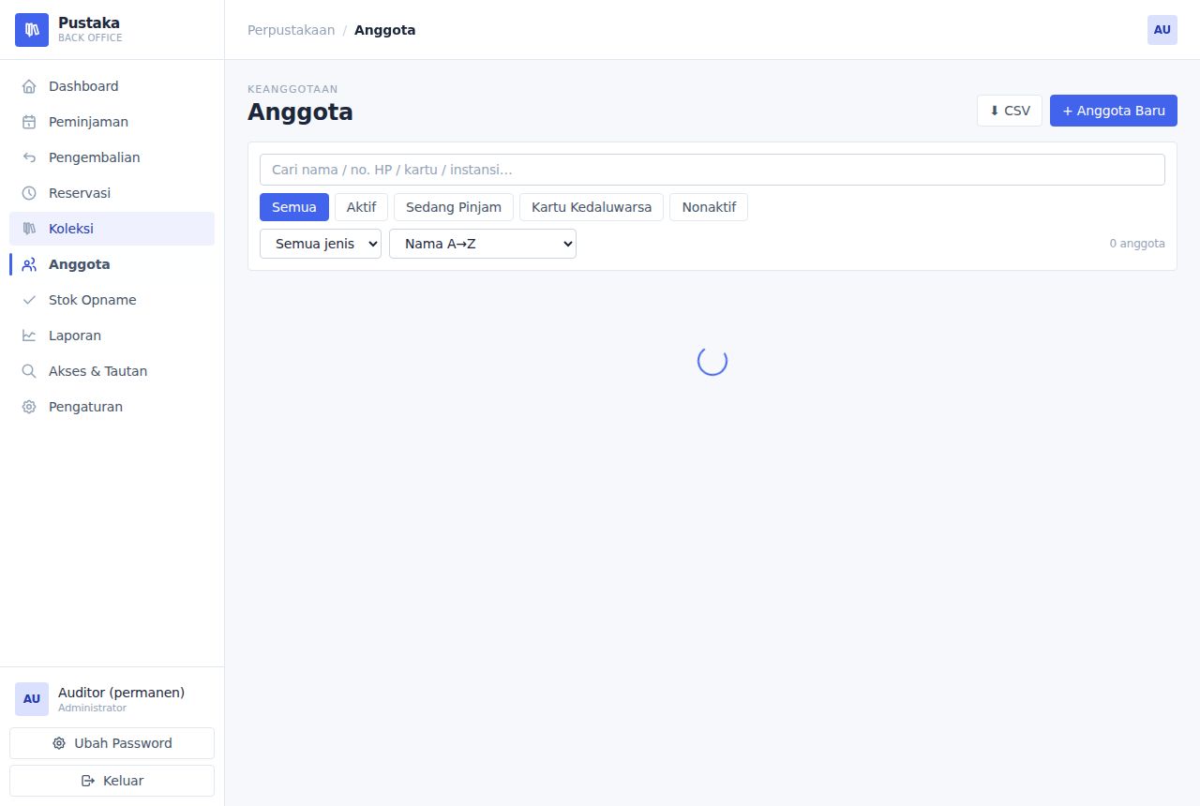This screenshot has height=806, width=1200.
Task: Click the + Anggota Baru button
Action: [x=1114, y=111]
